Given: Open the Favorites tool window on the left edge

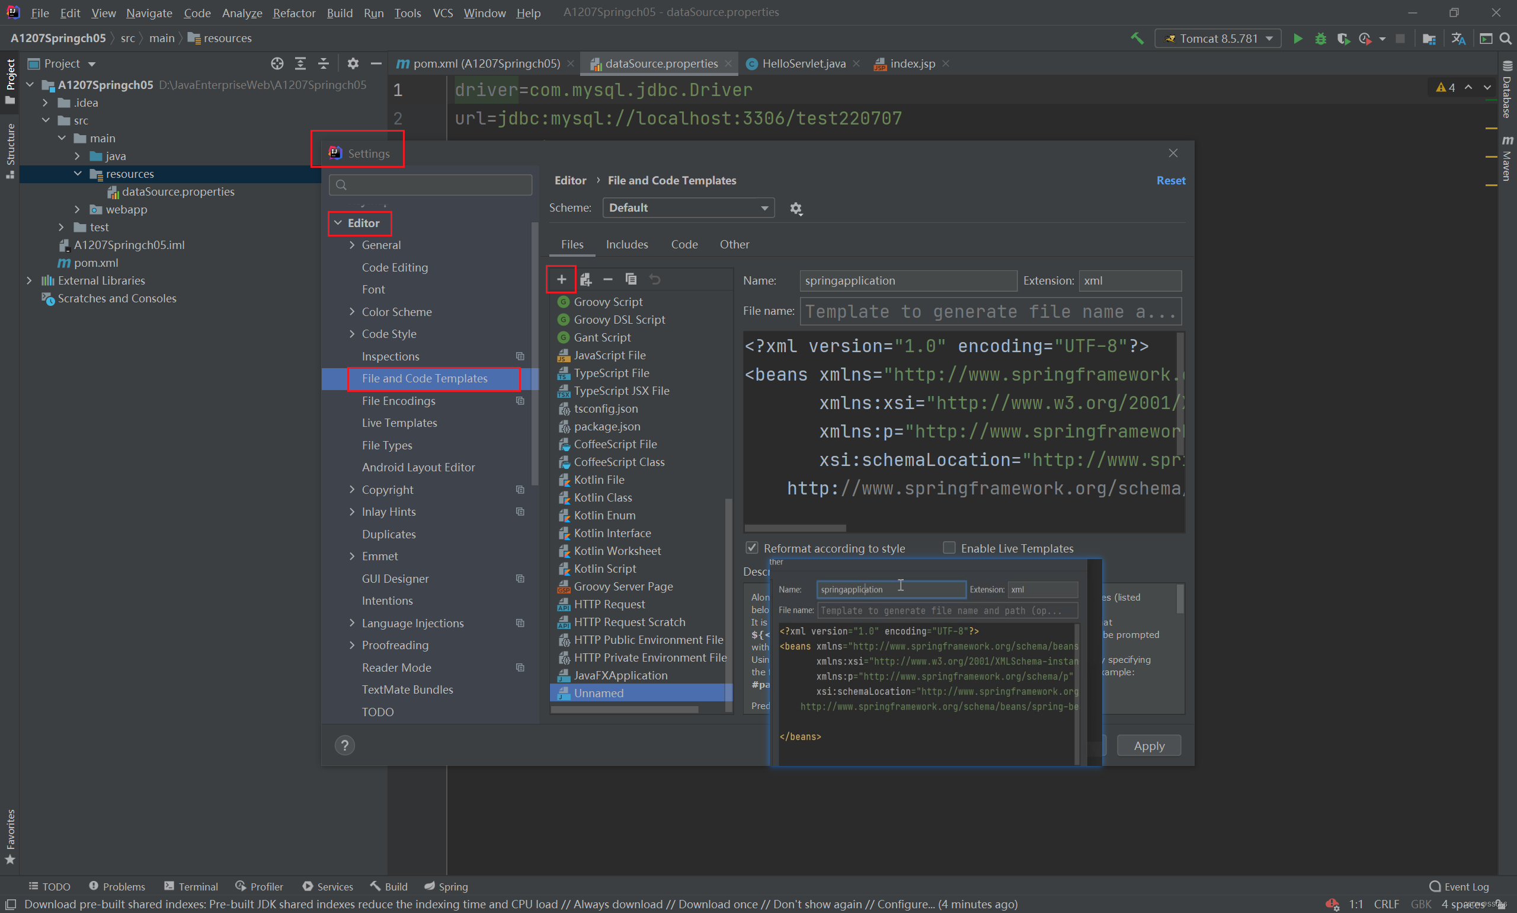Looking at the screenshot, I should [10, 837].
